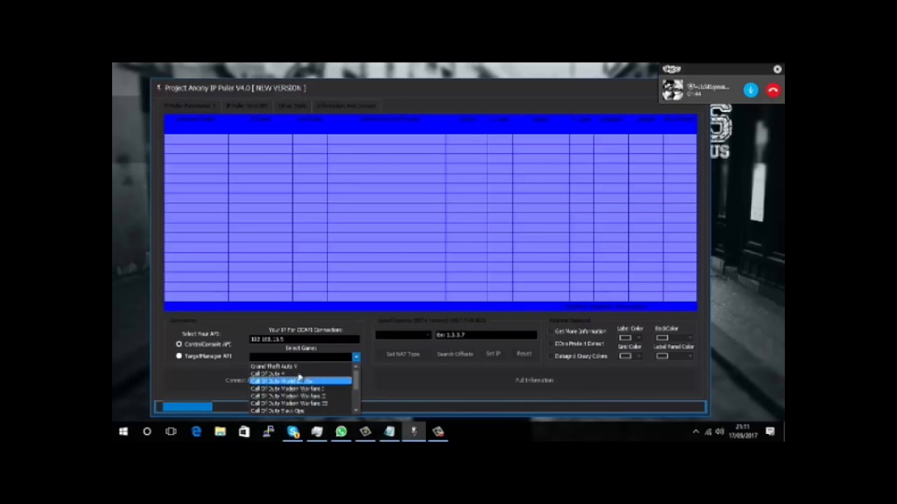Select the TargetManager API radio button

click(x=179, y=356)
